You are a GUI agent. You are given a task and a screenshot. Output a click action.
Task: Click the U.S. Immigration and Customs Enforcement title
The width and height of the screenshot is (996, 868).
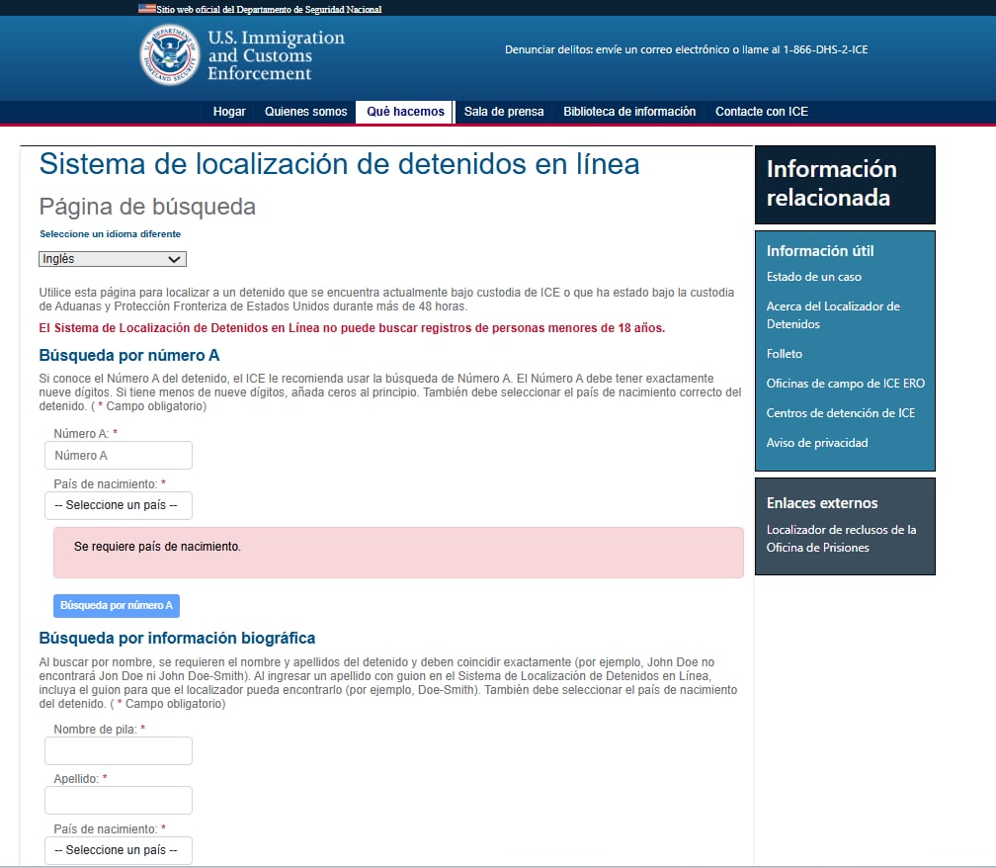click(276, 55)
